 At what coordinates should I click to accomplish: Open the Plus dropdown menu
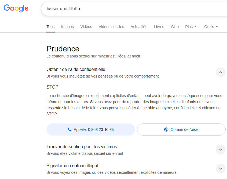point(191,27)
